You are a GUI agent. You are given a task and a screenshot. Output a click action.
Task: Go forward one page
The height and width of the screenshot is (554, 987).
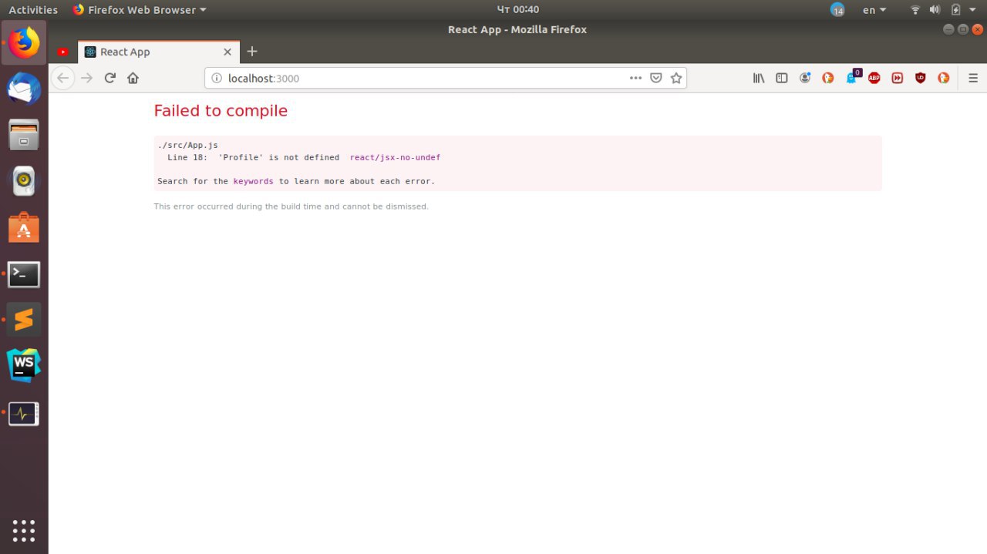[87, 78]
